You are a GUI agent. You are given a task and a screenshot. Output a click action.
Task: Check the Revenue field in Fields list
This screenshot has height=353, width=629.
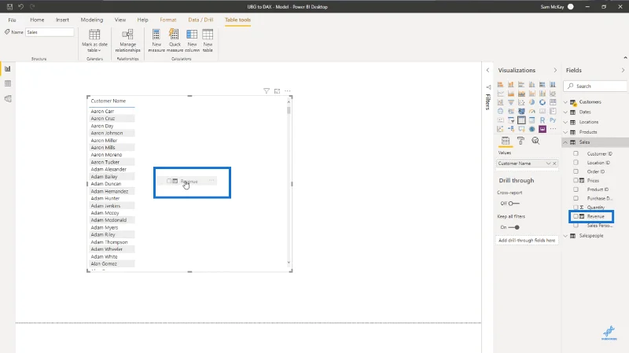tap(576, 216)
